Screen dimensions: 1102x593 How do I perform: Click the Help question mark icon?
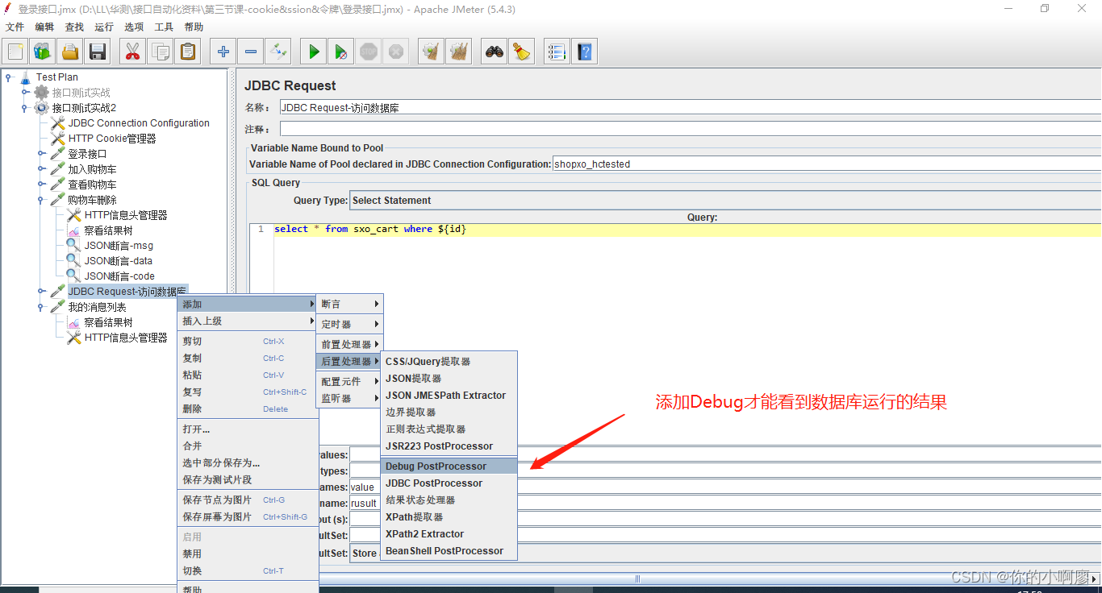pyautogui.click(x=584, y=52)
